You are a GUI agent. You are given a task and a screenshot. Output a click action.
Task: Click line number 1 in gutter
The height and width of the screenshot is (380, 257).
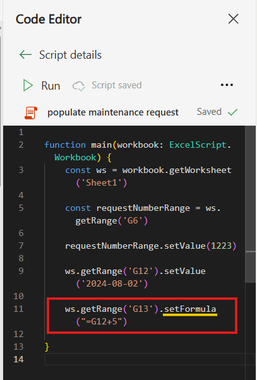(21, 133)
